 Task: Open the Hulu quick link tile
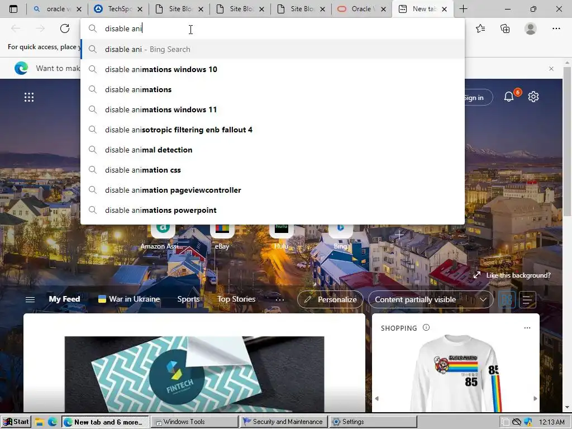282,236
